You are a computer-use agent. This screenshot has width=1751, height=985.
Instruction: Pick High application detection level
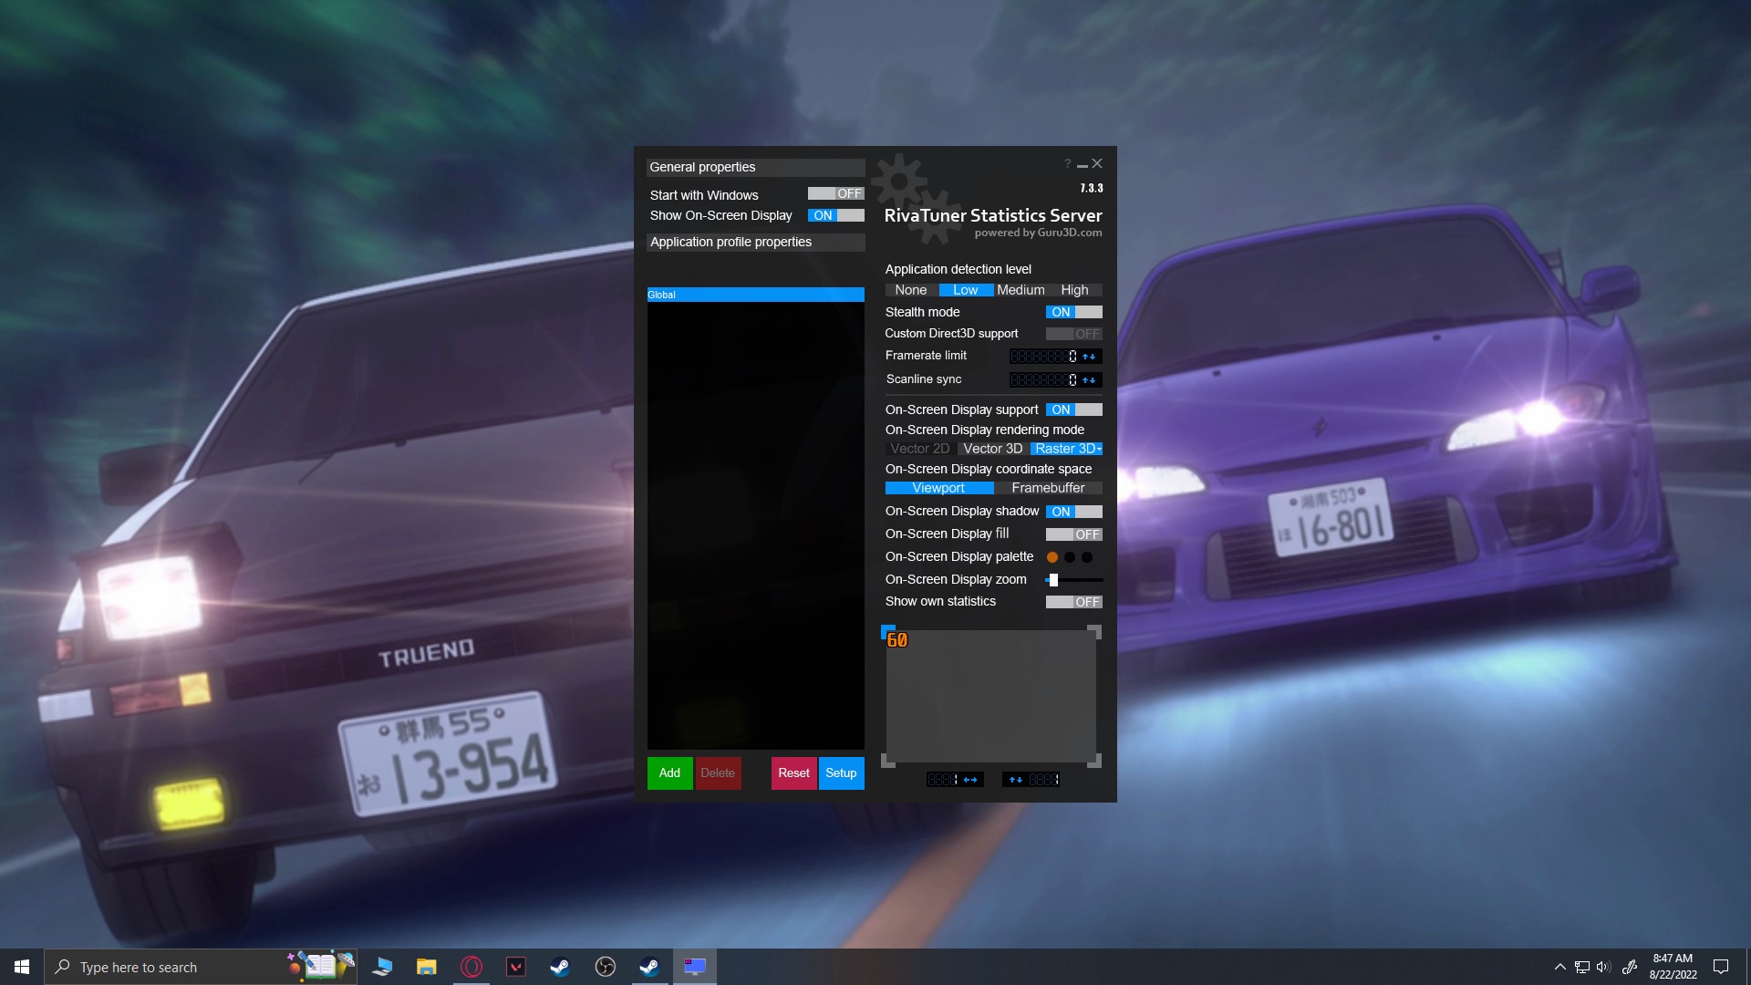point(1074,290)
